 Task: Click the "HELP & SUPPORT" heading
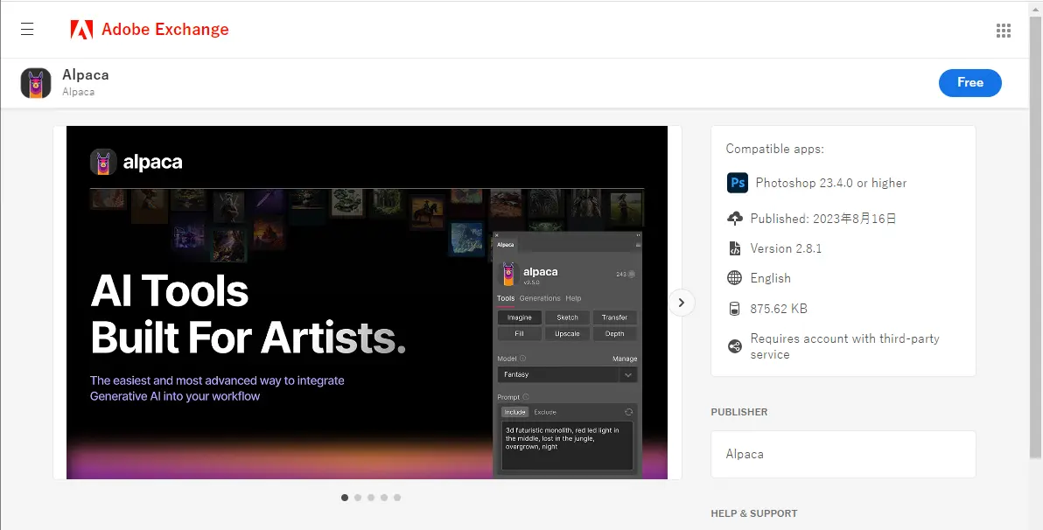coord(754,513)
